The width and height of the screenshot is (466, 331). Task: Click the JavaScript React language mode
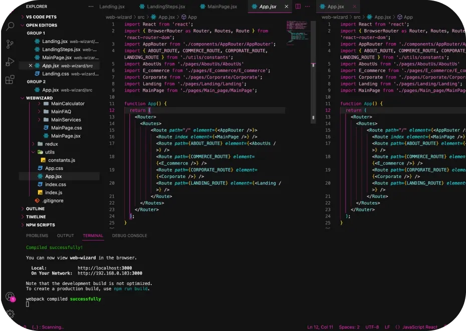416,327
